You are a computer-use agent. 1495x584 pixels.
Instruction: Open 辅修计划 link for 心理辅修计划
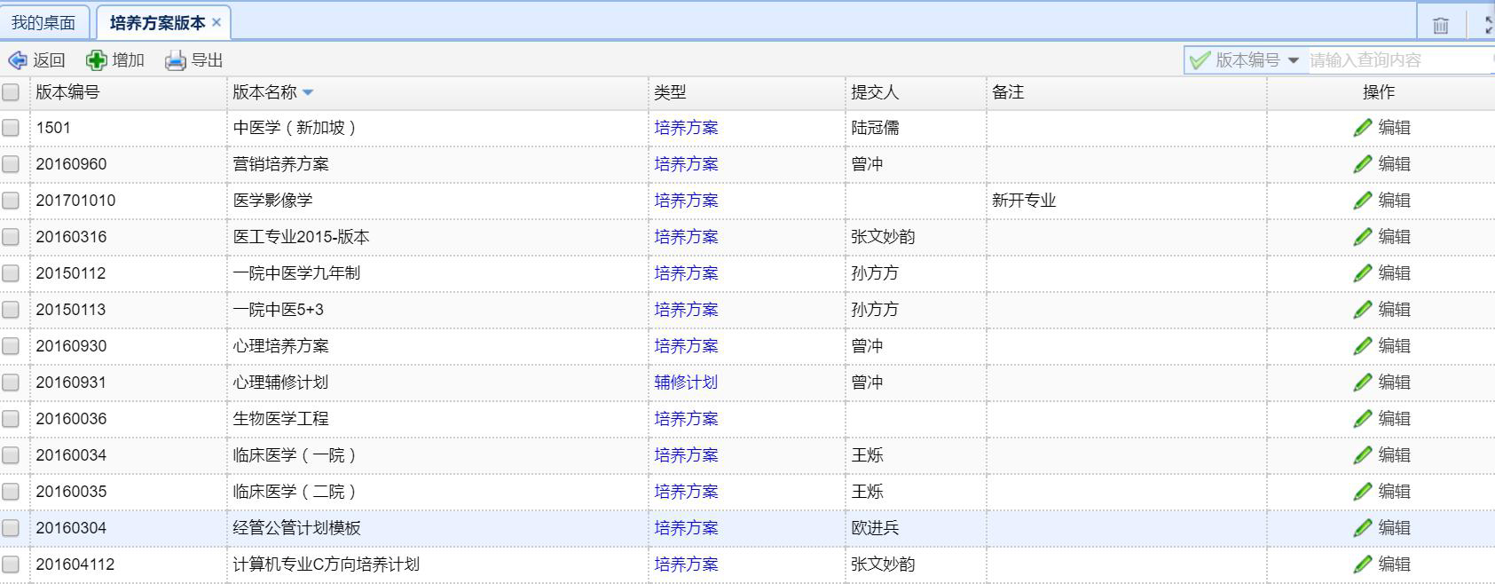click(x=686, y=383)
